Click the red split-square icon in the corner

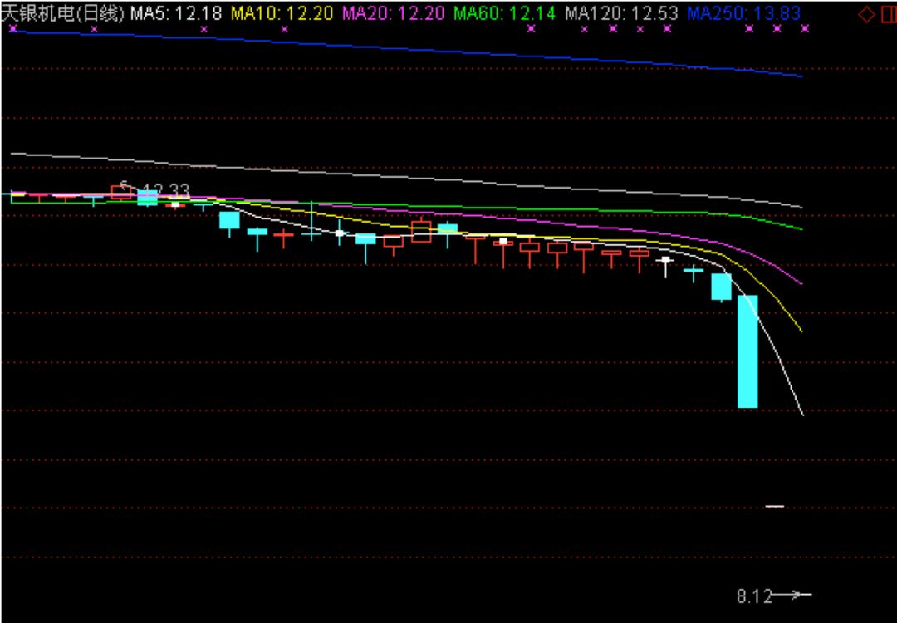[888, 13]
